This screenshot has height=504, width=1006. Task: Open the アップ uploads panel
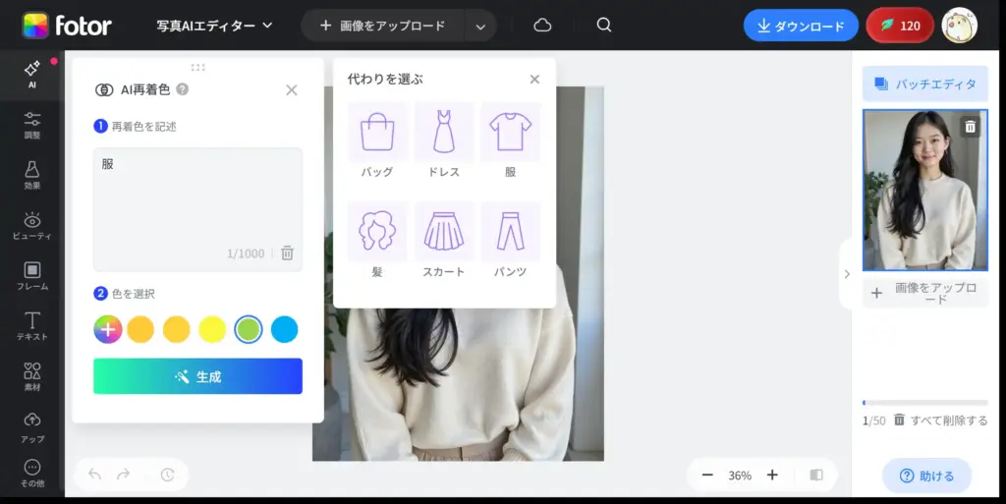pos(31,427)
